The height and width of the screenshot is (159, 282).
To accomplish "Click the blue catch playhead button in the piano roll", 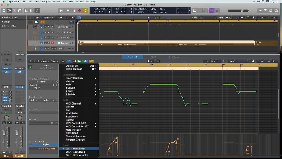I will tap(86, 61).
